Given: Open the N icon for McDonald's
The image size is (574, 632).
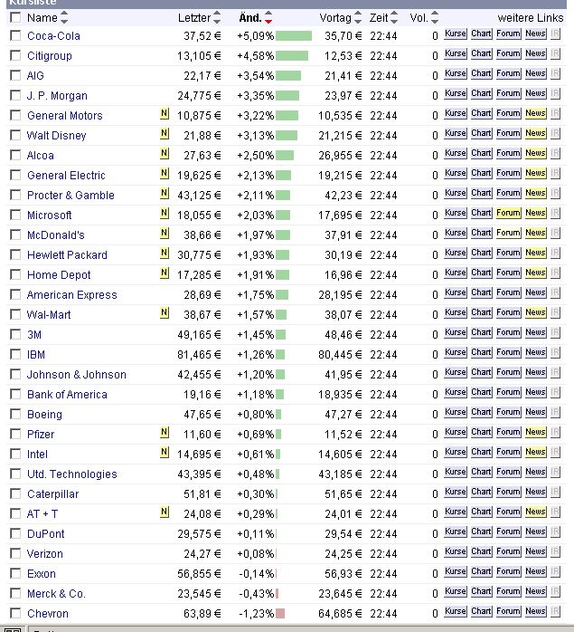Looking at the screenshot, I should (x=165, y=233).
